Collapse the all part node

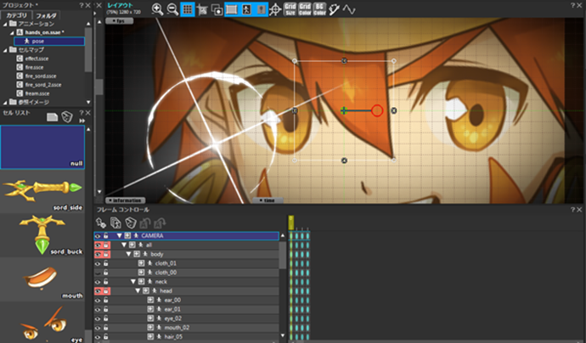tap(124, 245)
